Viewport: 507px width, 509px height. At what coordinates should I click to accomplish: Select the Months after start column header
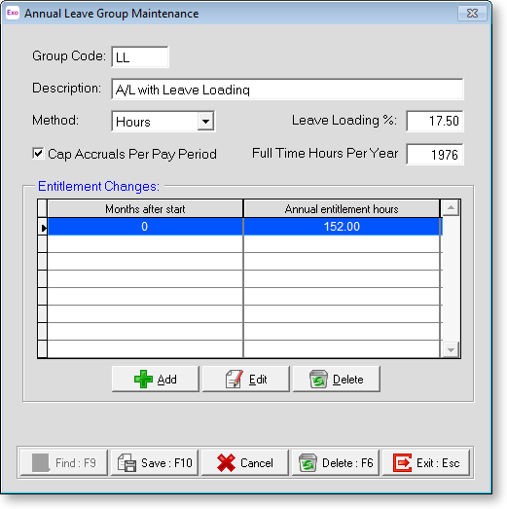click(x=145, y=208)
